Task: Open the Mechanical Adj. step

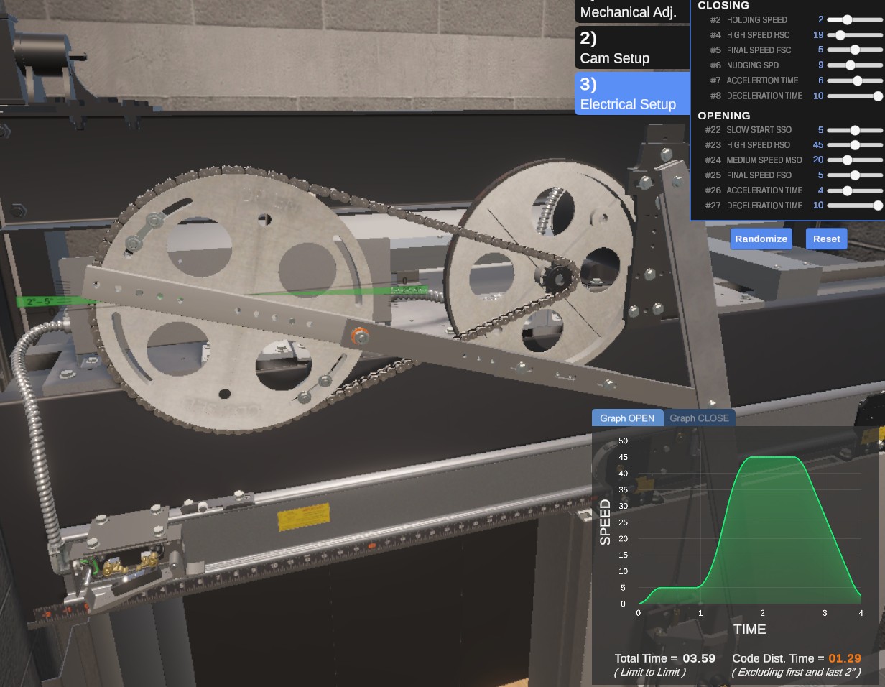Action: click(x=631, y=11)
